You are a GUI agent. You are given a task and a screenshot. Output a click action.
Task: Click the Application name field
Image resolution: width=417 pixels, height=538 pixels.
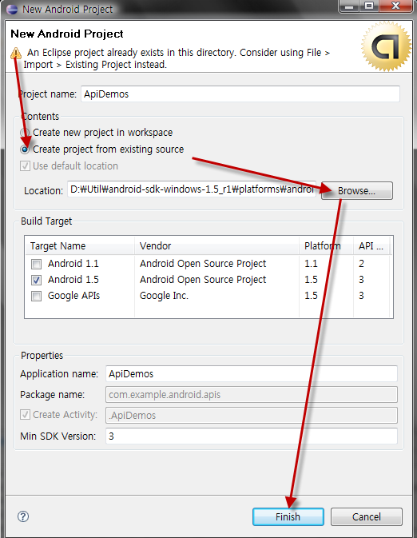(x=252, y=373)
